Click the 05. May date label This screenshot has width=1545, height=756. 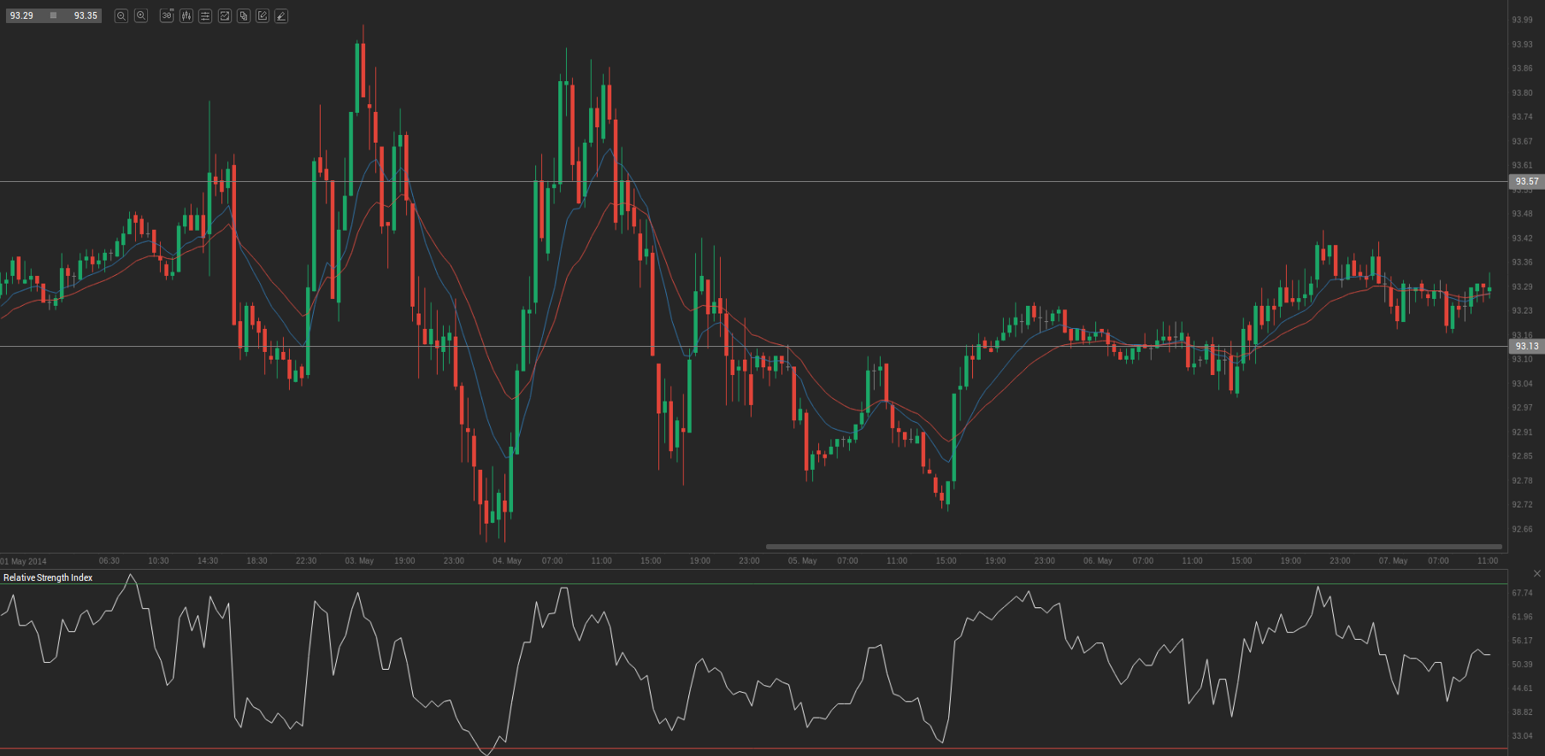pos(802,560)
